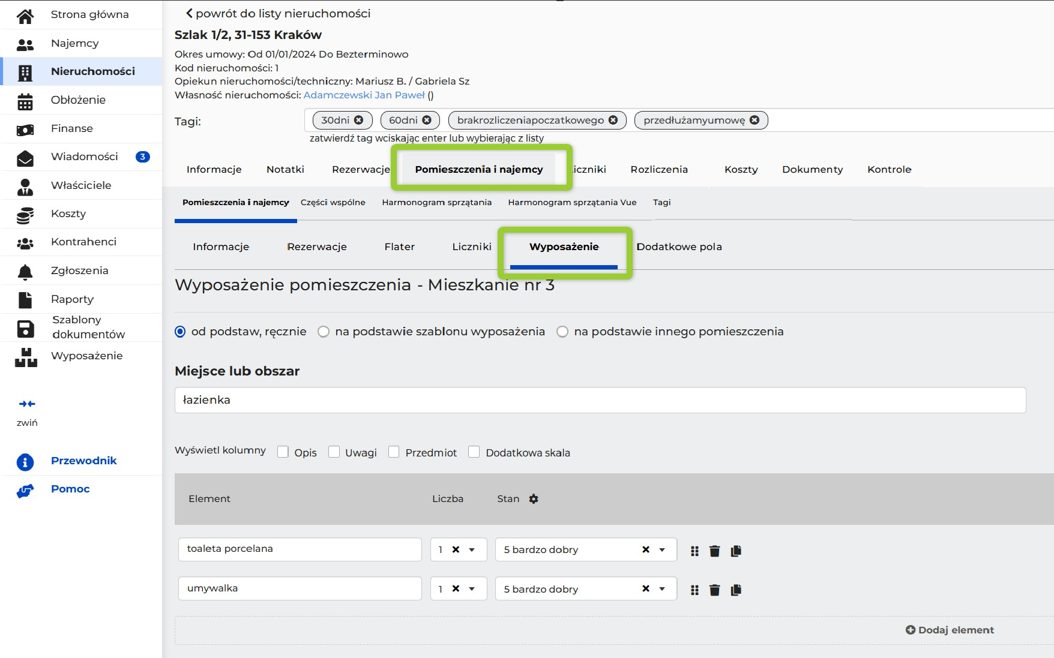Open Harmonogram sprzątania Vue subtab
Viewport: 1054px width, 658px height.
(572, 203)
